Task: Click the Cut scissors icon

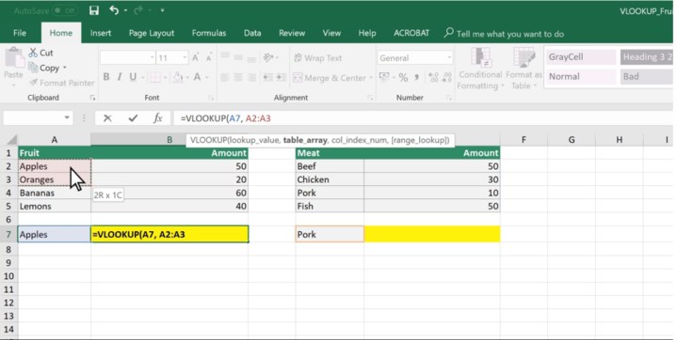Action: pyautogui.click(x=33, y=53)
